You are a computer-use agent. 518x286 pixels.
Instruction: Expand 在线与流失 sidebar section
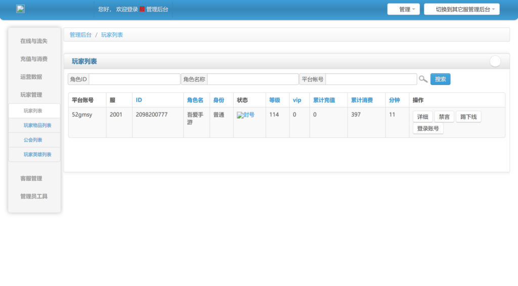point(34,41)
